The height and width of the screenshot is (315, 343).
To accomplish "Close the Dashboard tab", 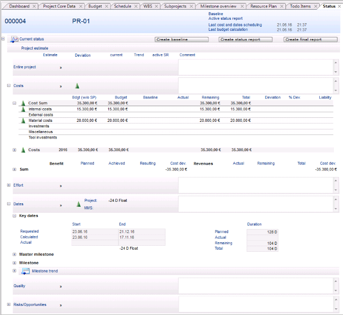I will tap(34, 7).
